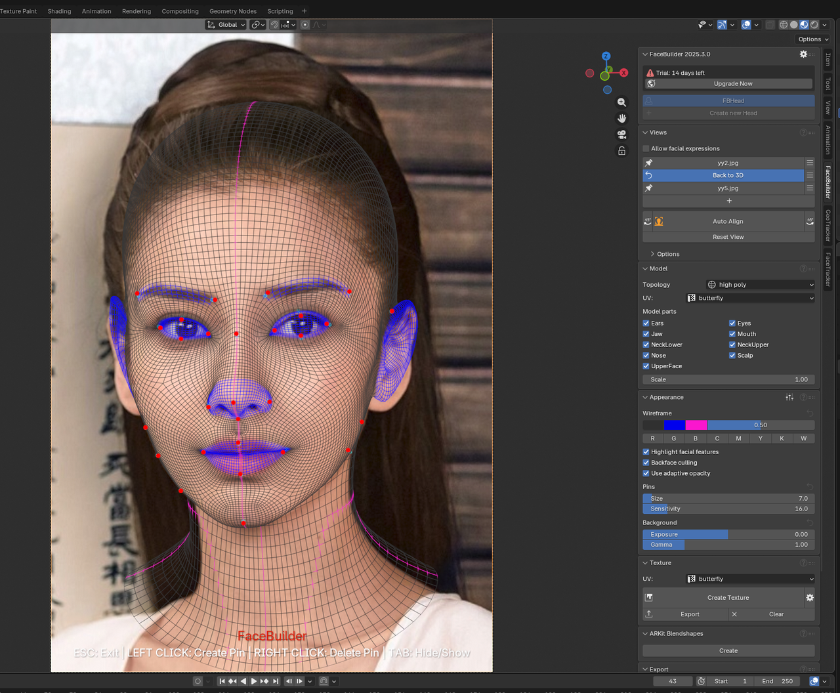The height and width of the screenshot is (693, 840).
Task: Toggle proportional editing icon
Action: (x=305, y=25)
